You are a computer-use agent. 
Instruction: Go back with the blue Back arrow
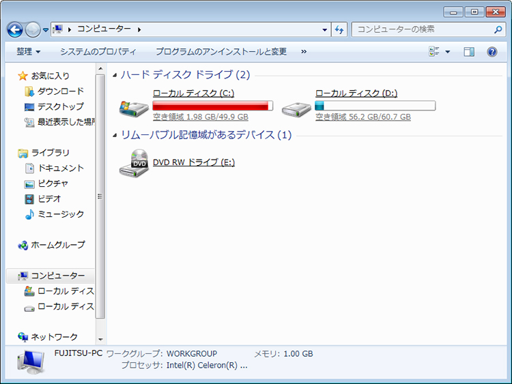click(15, 30)
